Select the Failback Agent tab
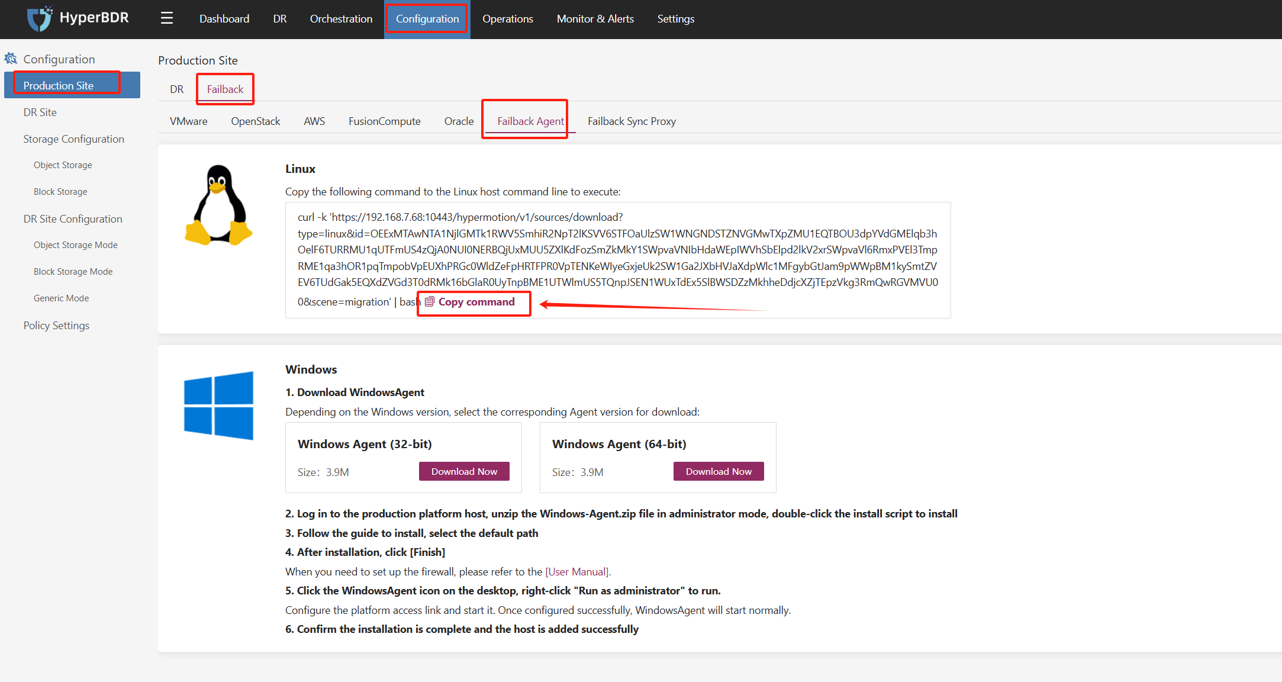Image resolution: width=1282 pixels, height=682 pixels. (531, 121)
